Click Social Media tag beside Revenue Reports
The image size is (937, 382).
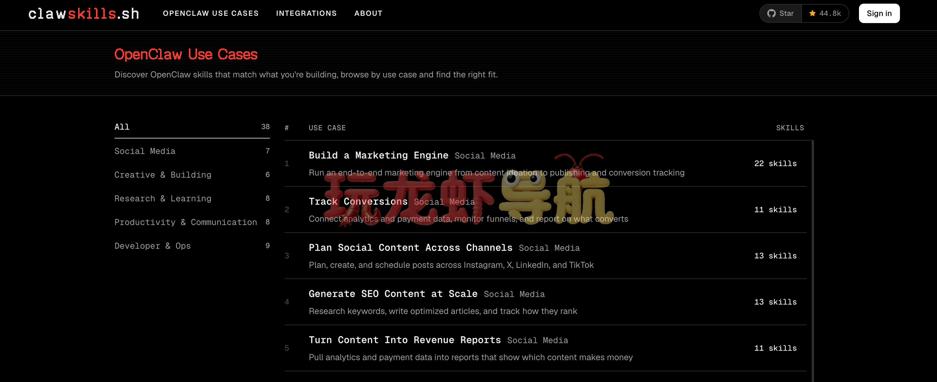537,340
